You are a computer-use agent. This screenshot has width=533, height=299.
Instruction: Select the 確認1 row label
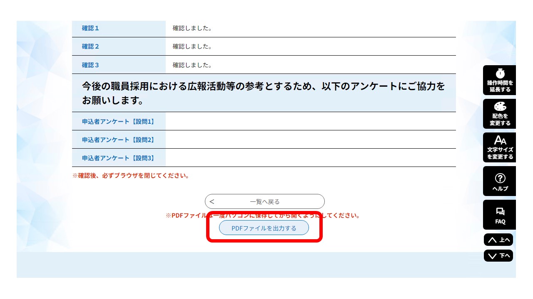tap(90, 28)
